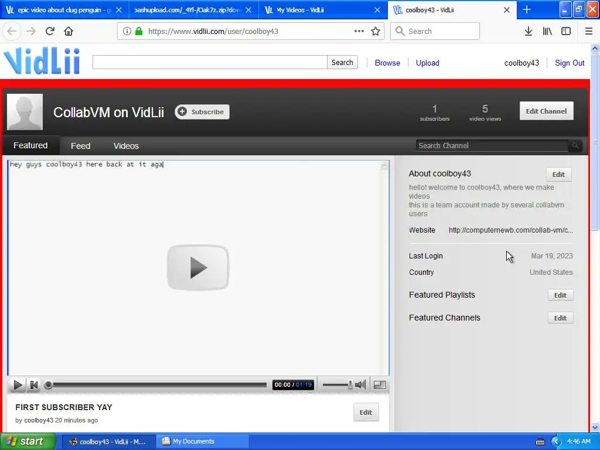Click Sign Out

(570, 63)
